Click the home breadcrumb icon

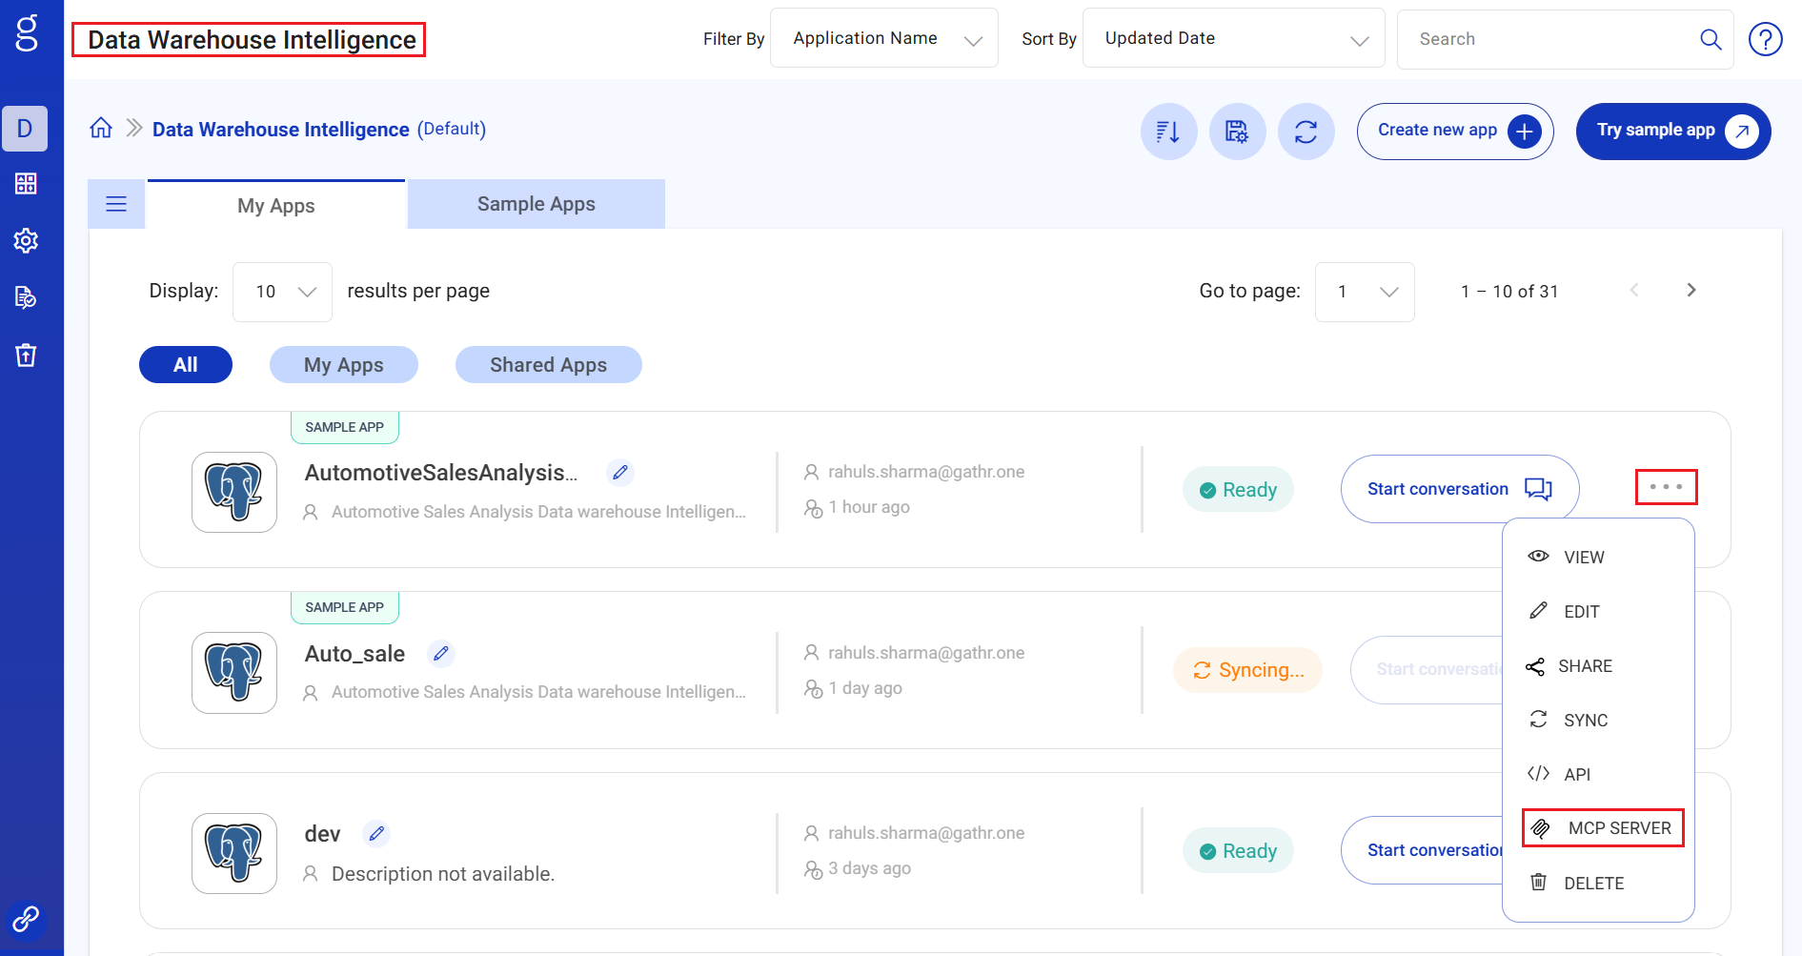(101, 129)
